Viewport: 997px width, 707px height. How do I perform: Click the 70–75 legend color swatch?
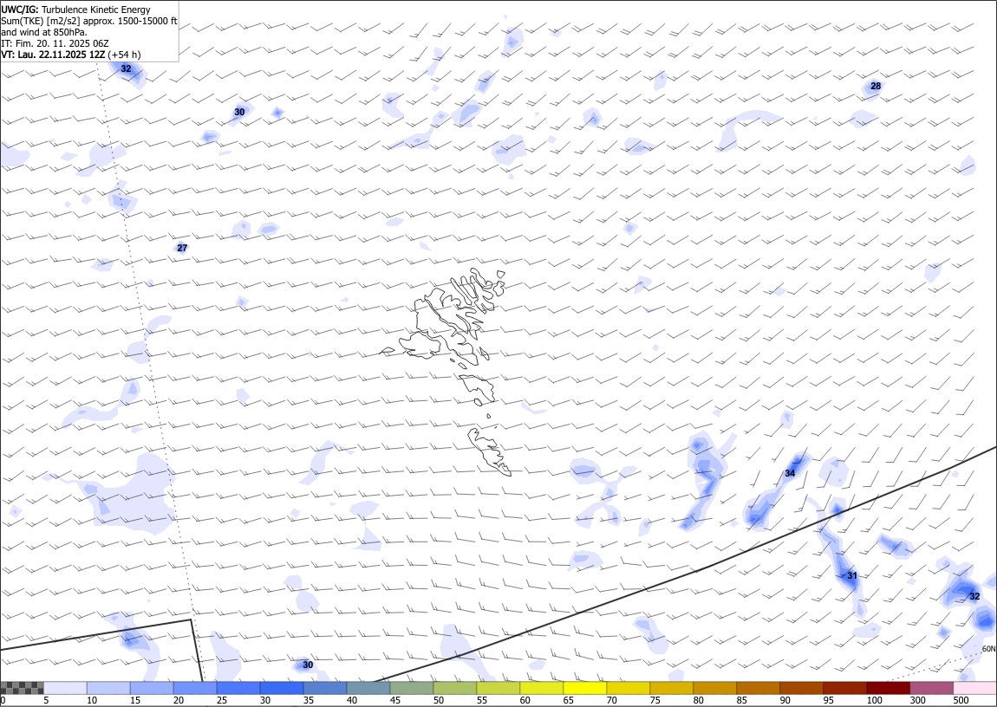click(628, 688)
